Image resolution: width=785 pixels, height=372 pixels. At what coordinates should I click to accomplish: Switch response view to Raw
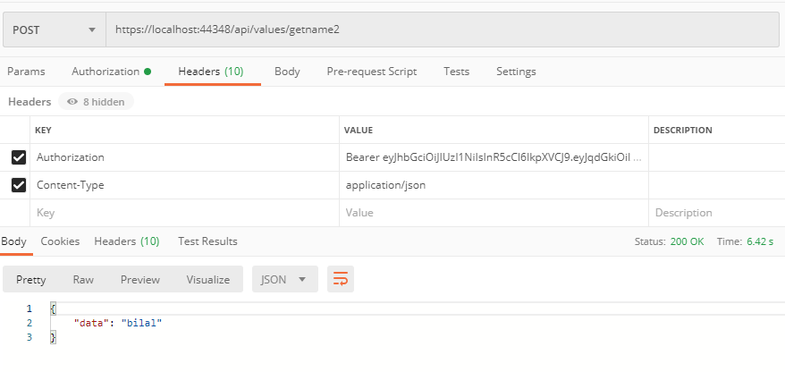(x=83, y=280)
